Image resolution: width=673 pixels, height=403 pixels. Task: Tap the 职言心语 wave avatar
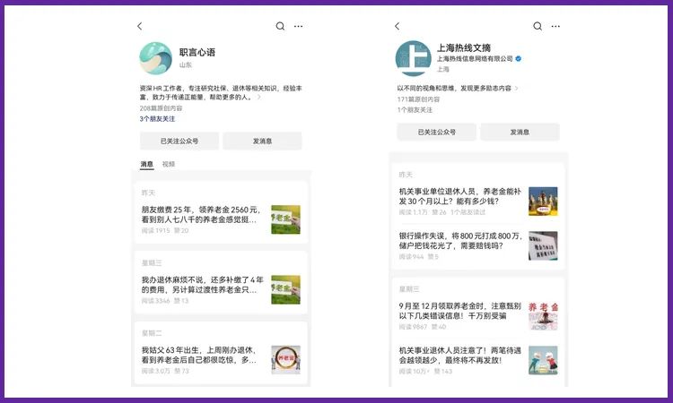click(155, 58)
